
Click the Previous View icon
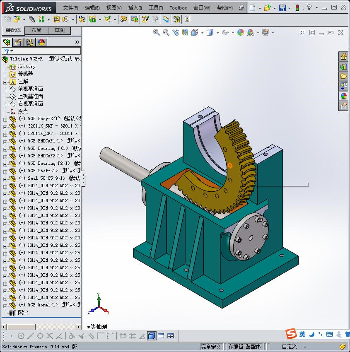(x=176, y=33)
